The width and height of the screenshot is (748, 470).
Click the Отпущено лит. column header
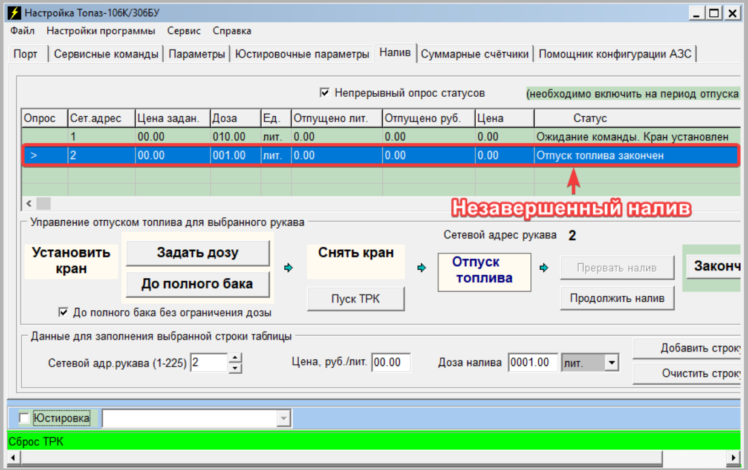(x=337, y=118)
